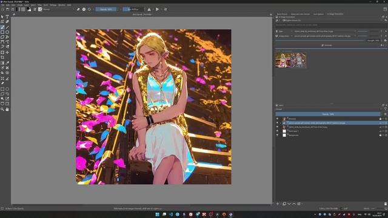Select the Pan hand tool

click(7, 109)
